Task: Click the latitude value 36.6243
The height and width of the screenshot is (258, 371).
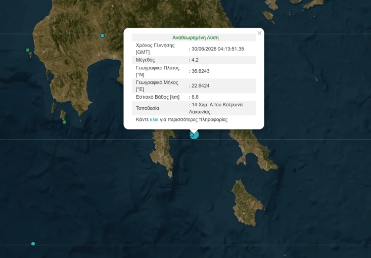Action: [200, 71]
